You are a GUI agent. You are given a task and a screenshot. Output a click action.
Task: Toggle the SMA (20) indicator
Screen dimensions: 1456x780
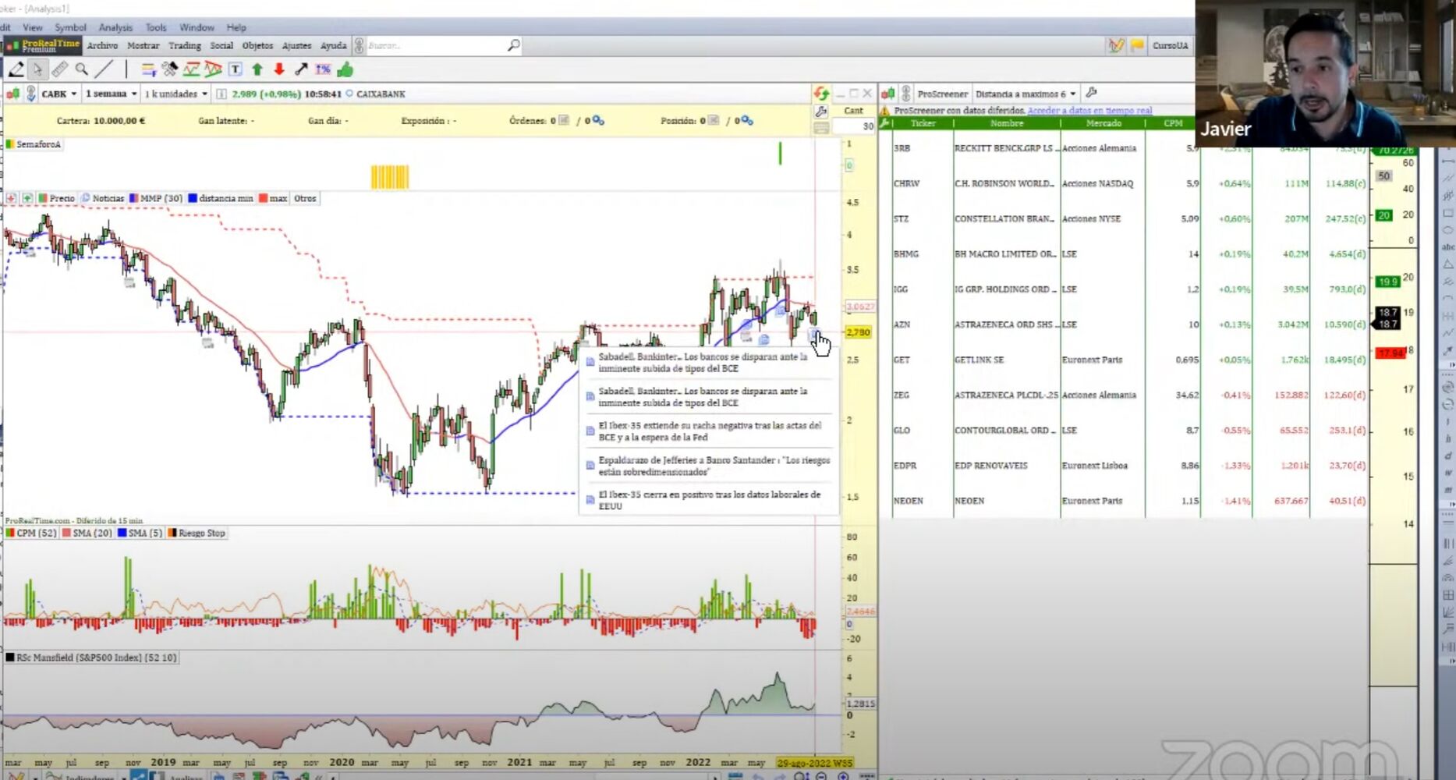tap(87, 533)
